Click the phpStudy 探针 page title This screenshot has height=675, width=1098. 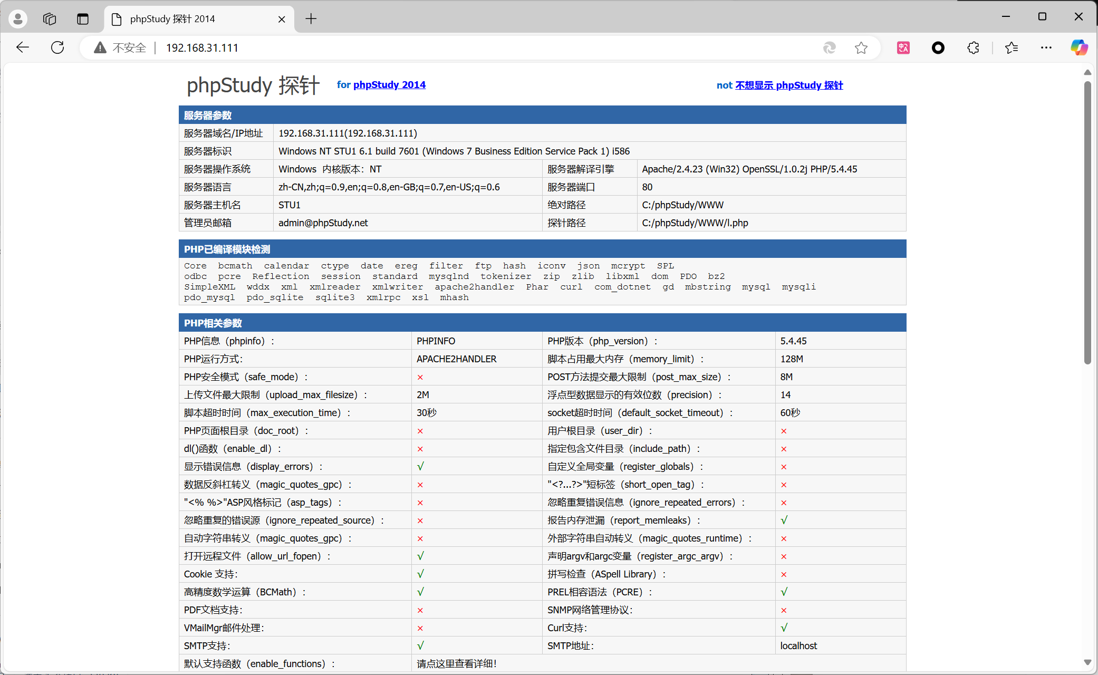(x=253, y=85)
